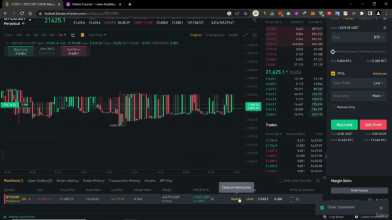This screenshot has height=220, width=392.
Task: Open the Last Price dropdown
Action: tap(97, 35)
